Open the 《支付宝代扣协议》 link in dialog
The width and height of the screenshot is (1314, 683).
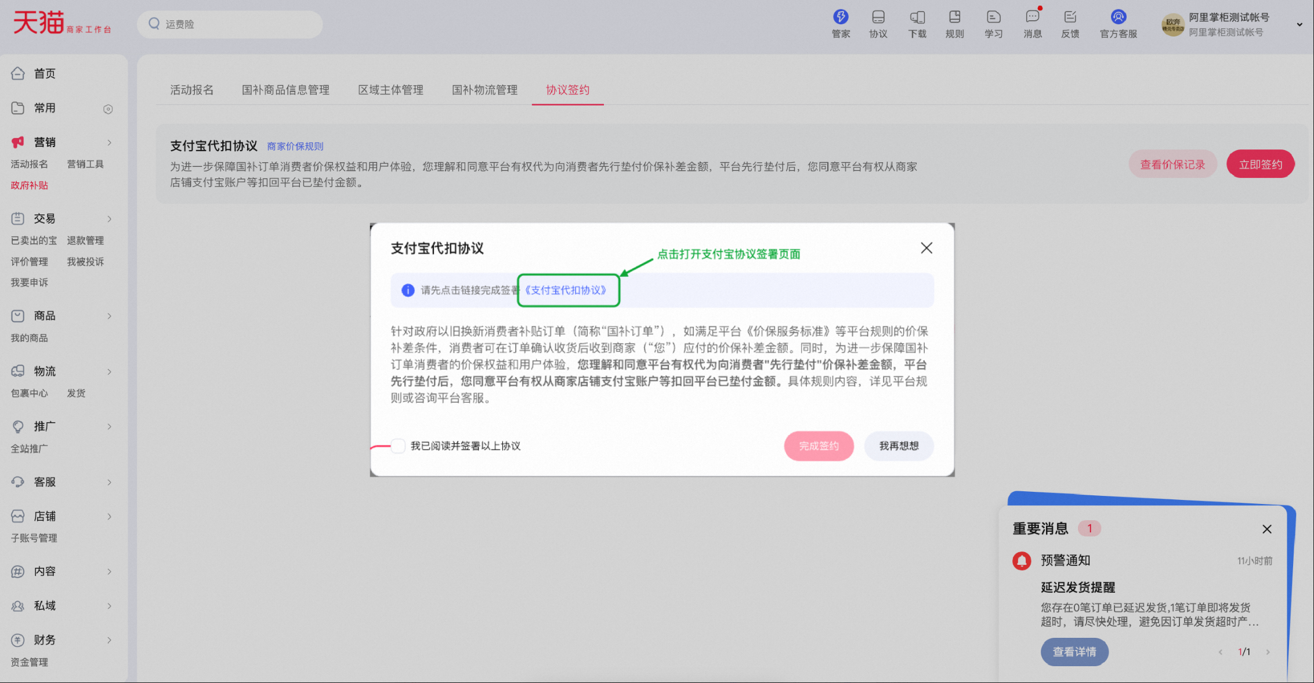tap(566, 290)
